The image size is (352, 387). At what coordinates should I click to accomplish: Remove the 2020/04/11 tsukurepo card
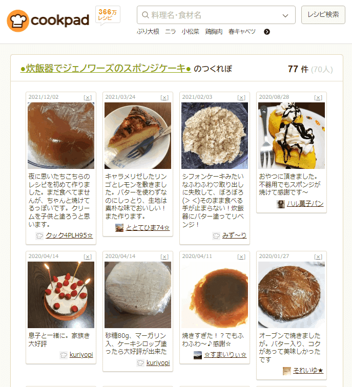(x=241, y=256)
